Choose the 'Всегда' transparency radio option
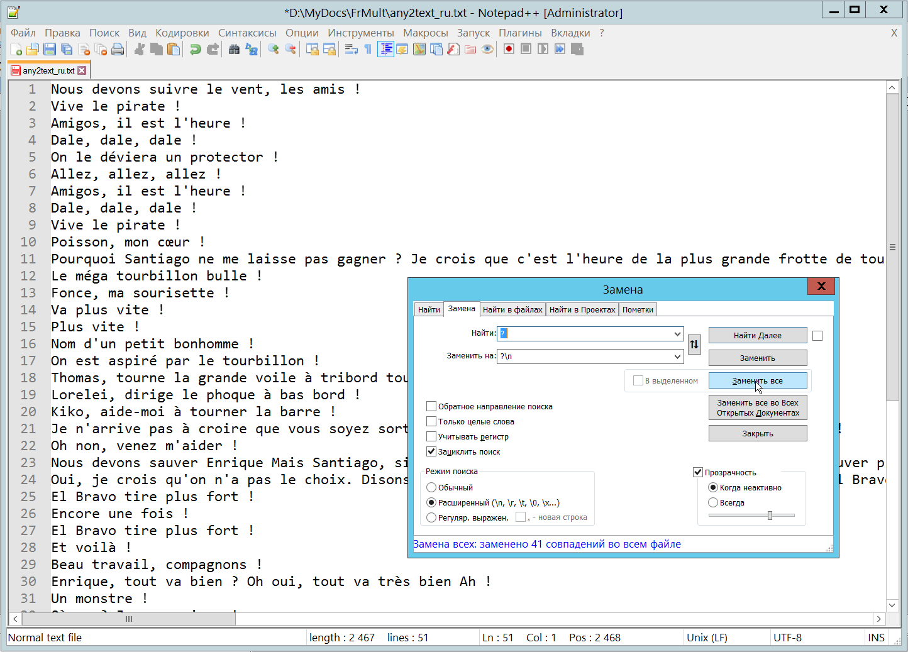The height and width of the screenshot is (652, 908). click(713, 502)
